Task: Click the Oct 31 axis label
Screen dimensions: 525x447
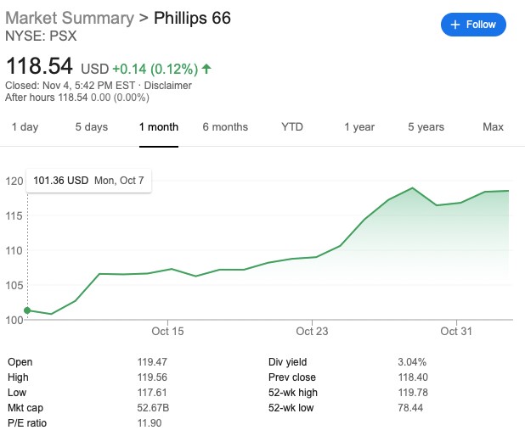Action: [456, 331]
